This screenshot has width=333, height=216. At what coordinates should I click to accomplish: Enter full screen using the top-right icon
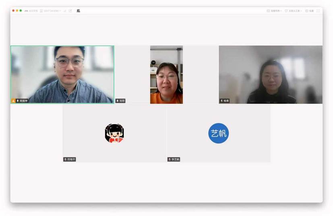(x=318, y=11)
